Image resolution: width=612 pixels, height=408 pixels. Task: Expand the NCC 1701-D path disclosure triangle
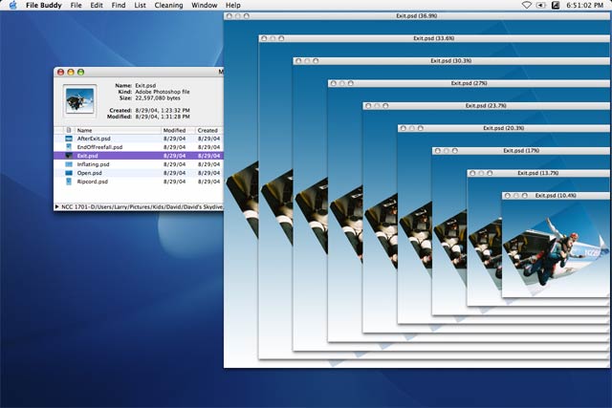57,206
